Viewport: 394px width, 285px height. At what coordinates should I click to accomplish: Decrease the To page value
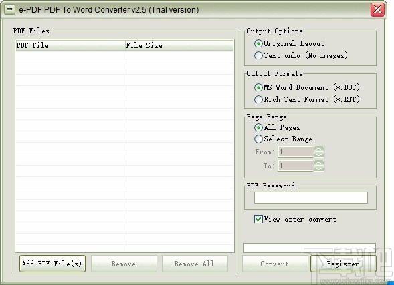point(319,169)
